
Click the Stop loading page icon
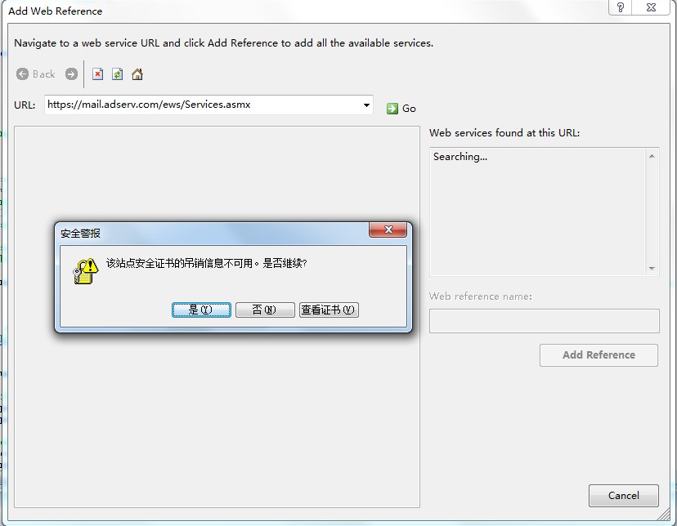[x=98, y=74]
